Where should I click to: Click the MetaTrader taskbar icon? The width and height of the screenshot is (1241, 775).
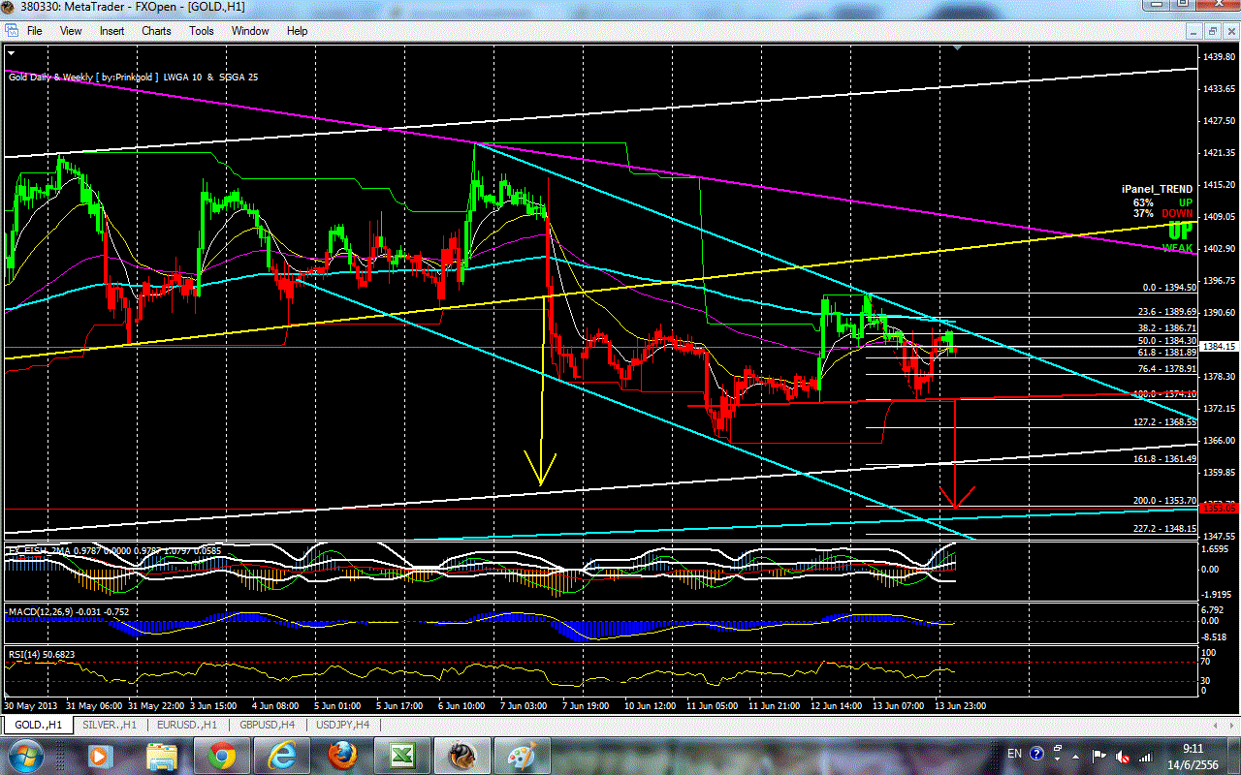click(462, 755)
